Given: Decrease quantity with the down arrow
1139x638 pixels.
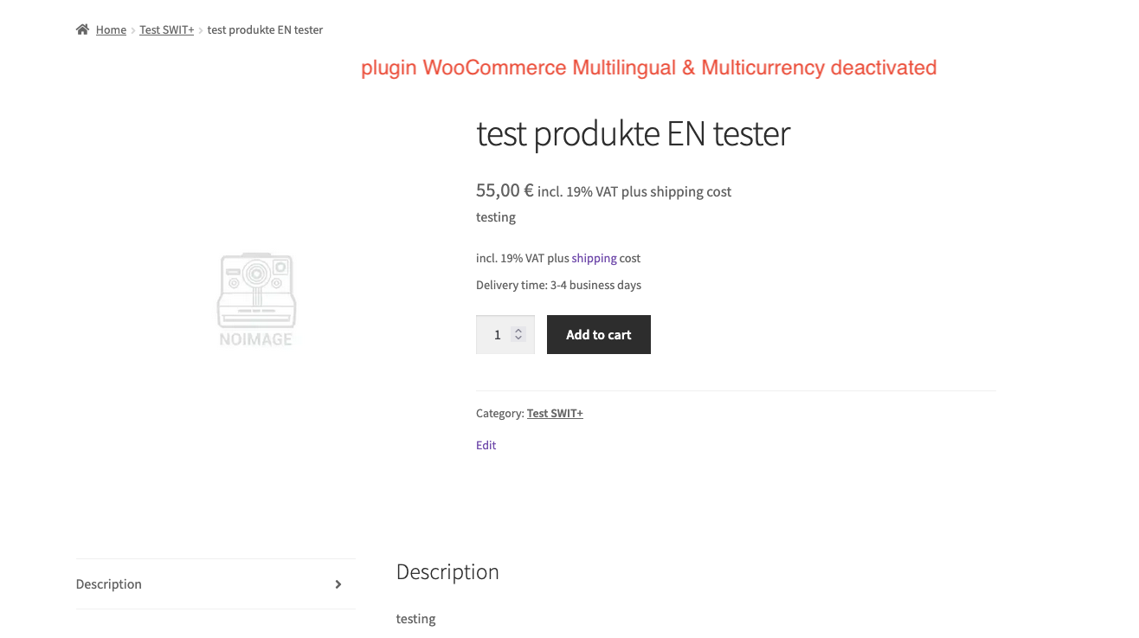Looking at the screenshot, I should click(x=518, y=338).
